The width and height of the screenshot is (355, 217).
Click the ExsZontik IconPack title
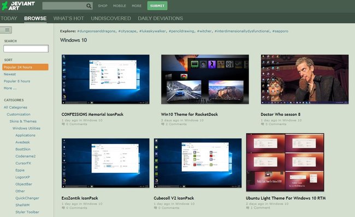point(80,198)
